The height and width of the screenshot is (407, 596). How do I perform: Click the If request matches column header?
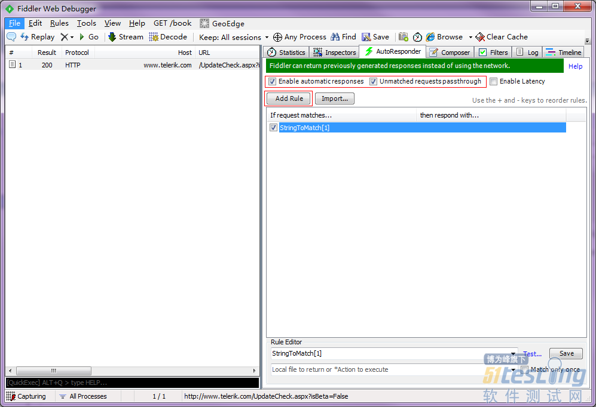[341, 115]
